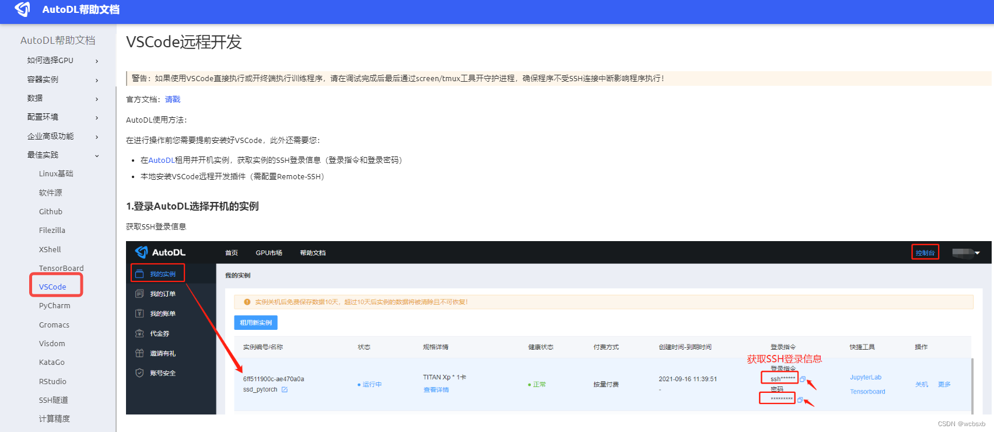The width and height of the screenshot is (994, 432).
Task: Open the Github doc page
Action: pyautogui.click(x=51, y=211)
